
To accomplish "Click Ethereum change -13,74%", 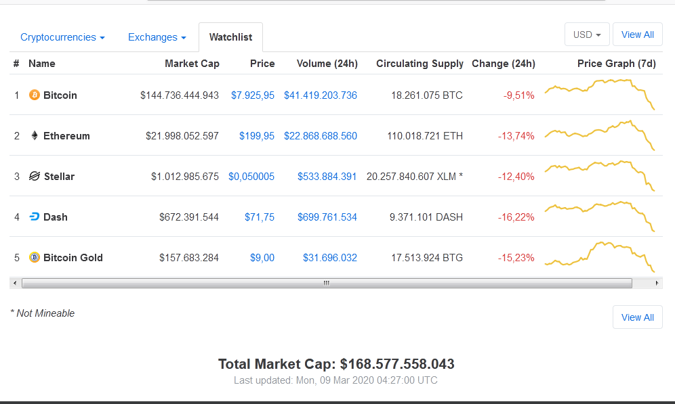I will point(516,136).
